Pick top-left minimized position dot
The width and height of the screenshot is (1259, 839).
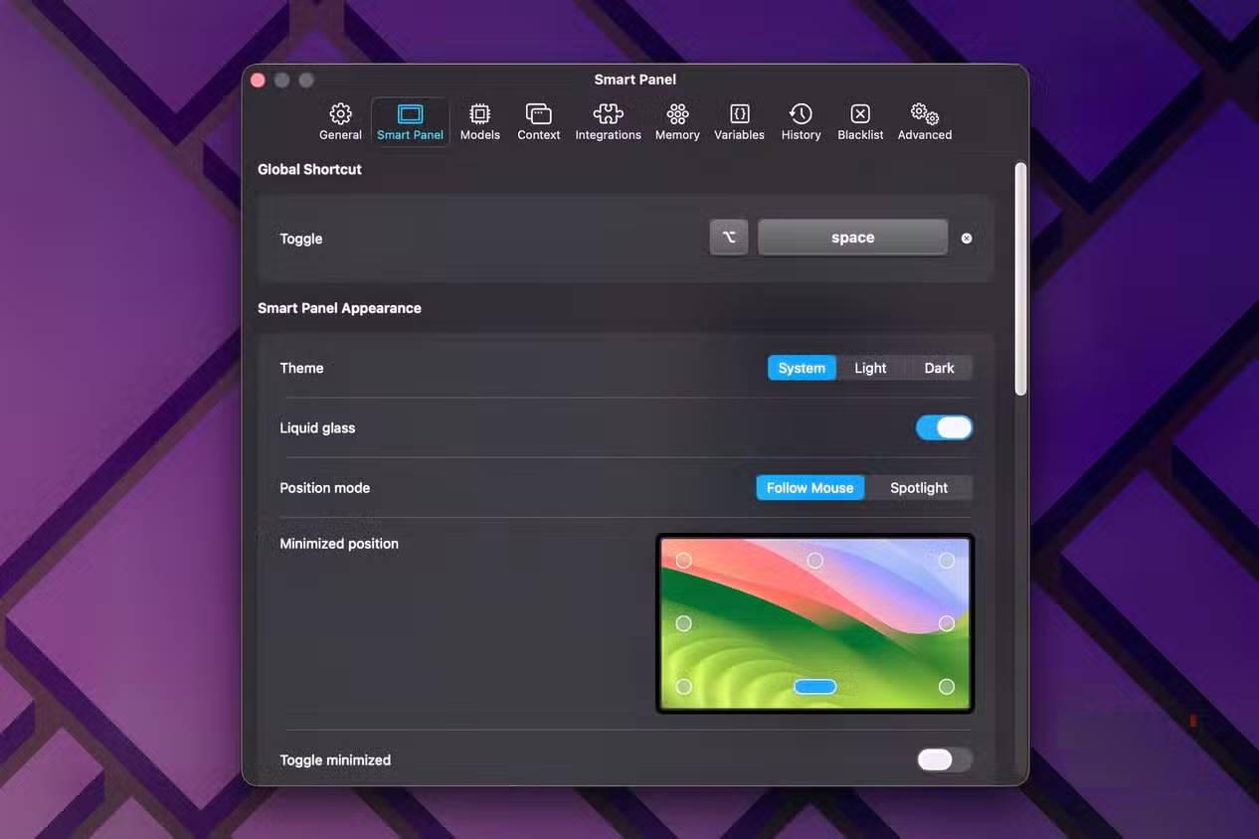[x=683, y=561]
